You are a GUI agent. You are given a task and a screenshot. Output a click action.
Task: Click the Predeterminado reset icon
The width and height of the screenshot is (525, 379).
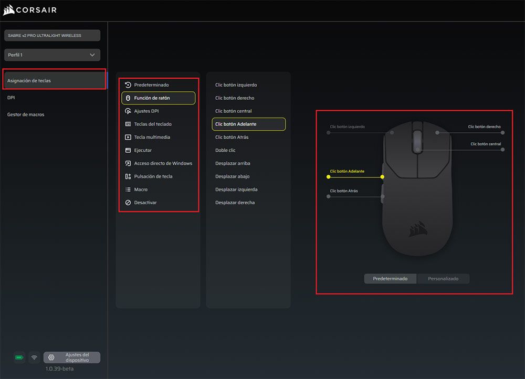[128, 85]
